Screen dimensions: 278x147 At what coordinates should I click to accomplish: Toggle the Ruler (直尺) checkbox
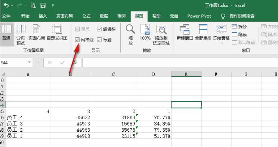(77, 29)
